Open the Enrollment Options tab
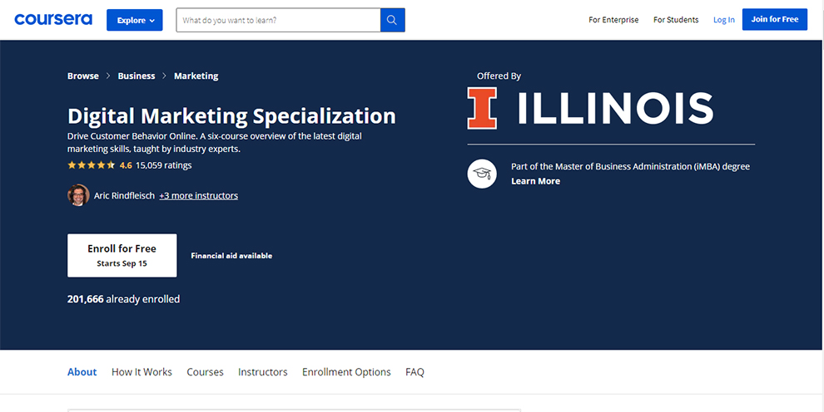The image size is (824, 412). point(346,372)
